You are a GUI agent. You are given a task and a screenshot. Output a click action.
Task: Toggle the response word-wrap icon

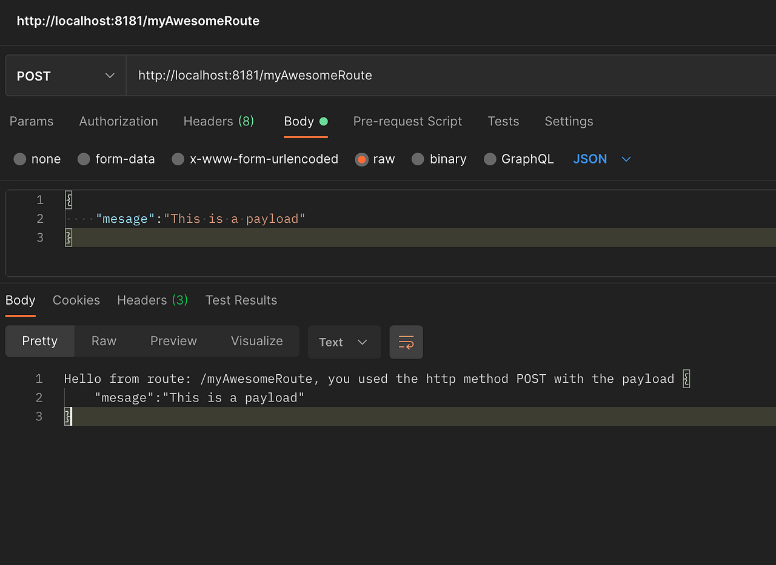click(x=406, y=342)
